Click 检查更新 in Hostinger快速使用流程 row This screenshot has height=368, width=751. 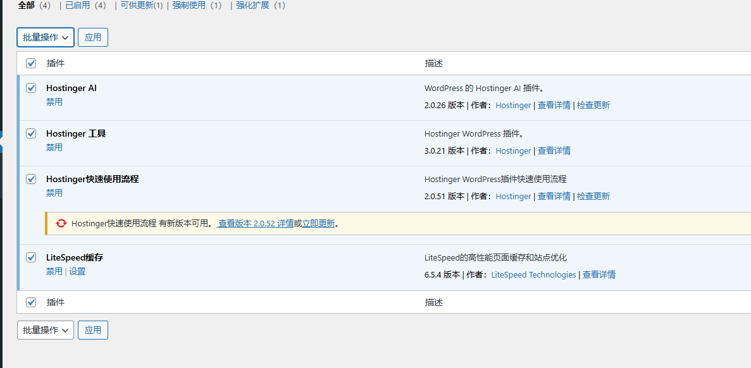pos(593,196)
